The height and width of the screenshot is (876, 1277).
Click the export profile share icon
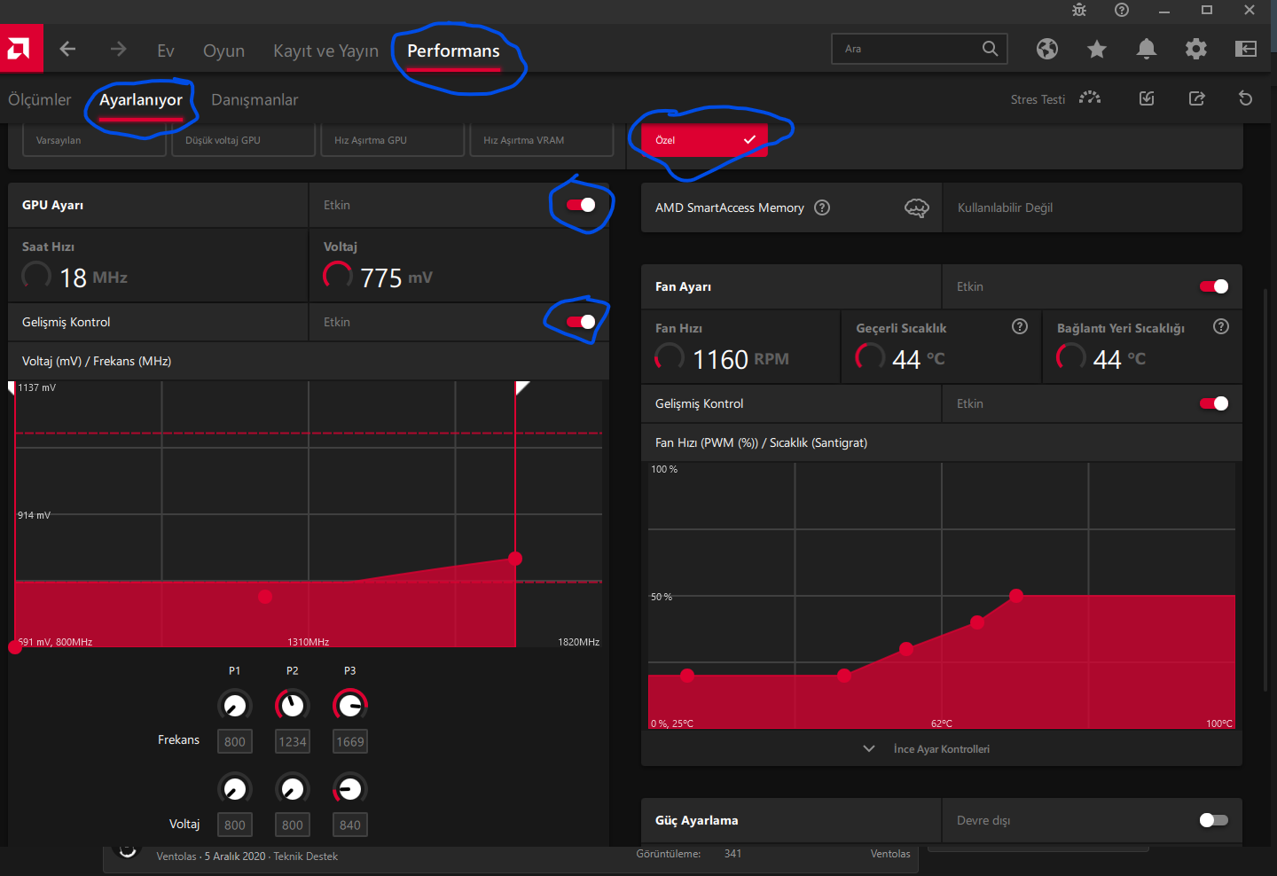[x=1197, y=98]
